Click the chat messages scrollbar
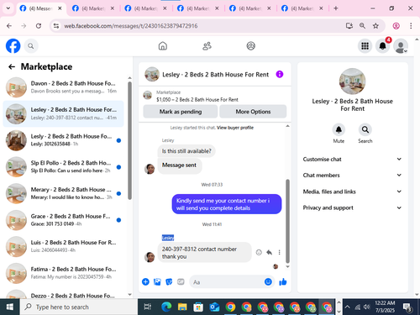Screen dimensions: 420x315 coord(287,221)
